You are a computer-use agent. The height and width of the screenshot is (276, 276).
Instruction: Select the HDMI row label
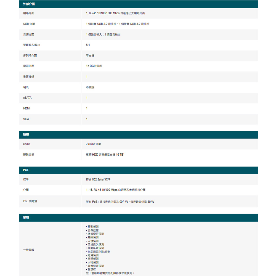(x=26, y=108)
